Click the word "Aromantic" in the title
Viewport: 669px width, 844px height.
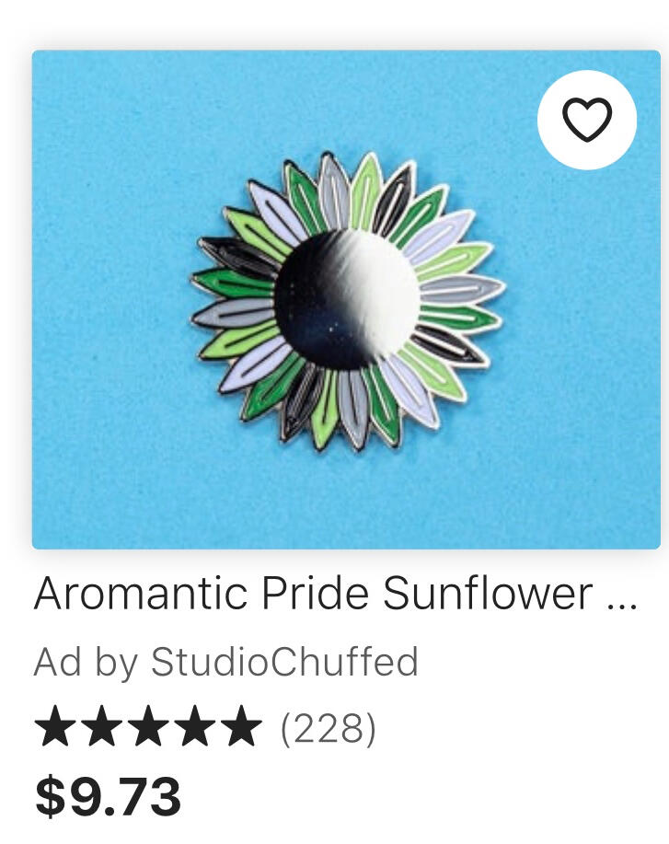point(141,593)
